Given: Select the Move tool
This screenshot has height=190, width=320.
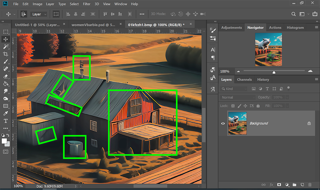Looking at the screenshot, I should coord(5,39).
